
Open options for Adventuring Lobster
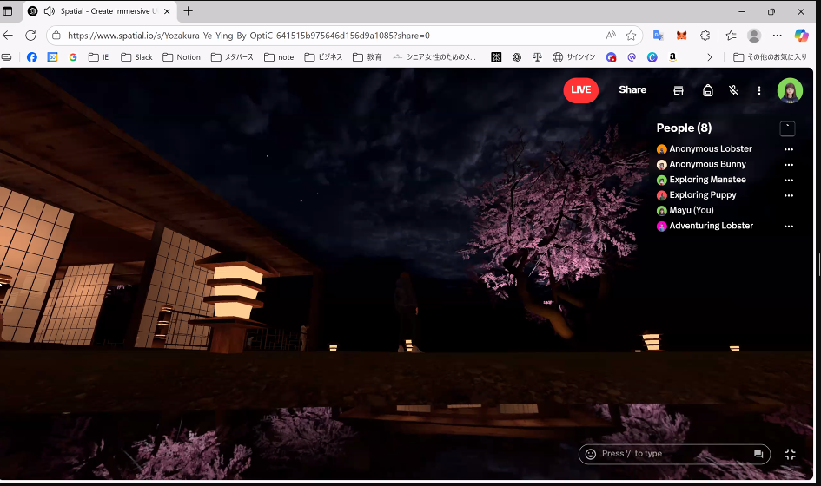[789, 227]
